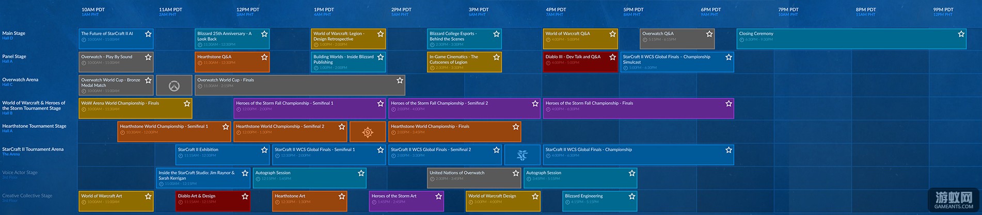Open the Closing Ceremony event block
The image size is (982, 215).
pyautogui.click(x=851, y=39)
